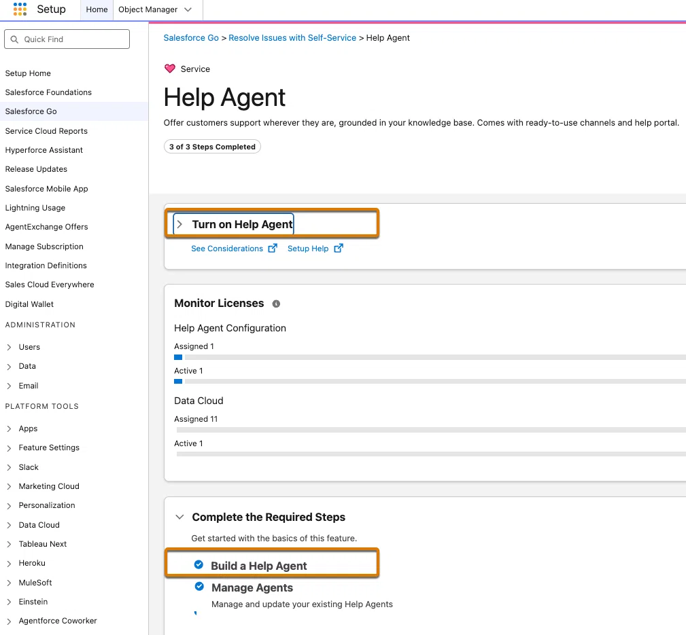Screen dimensions: 686x635
Task: Open Salesforce Foundations in sidebar
Action: (48, 92)
